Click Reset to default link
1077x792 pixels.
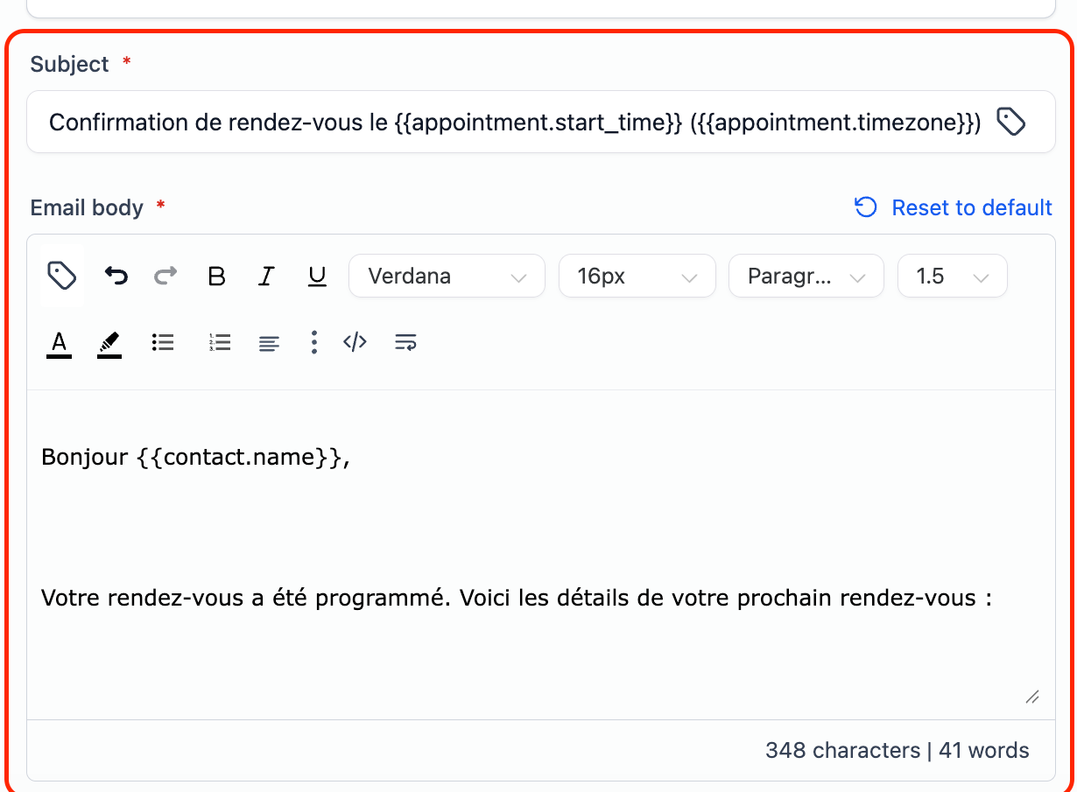pyautogui.click(x=953, y=207)
